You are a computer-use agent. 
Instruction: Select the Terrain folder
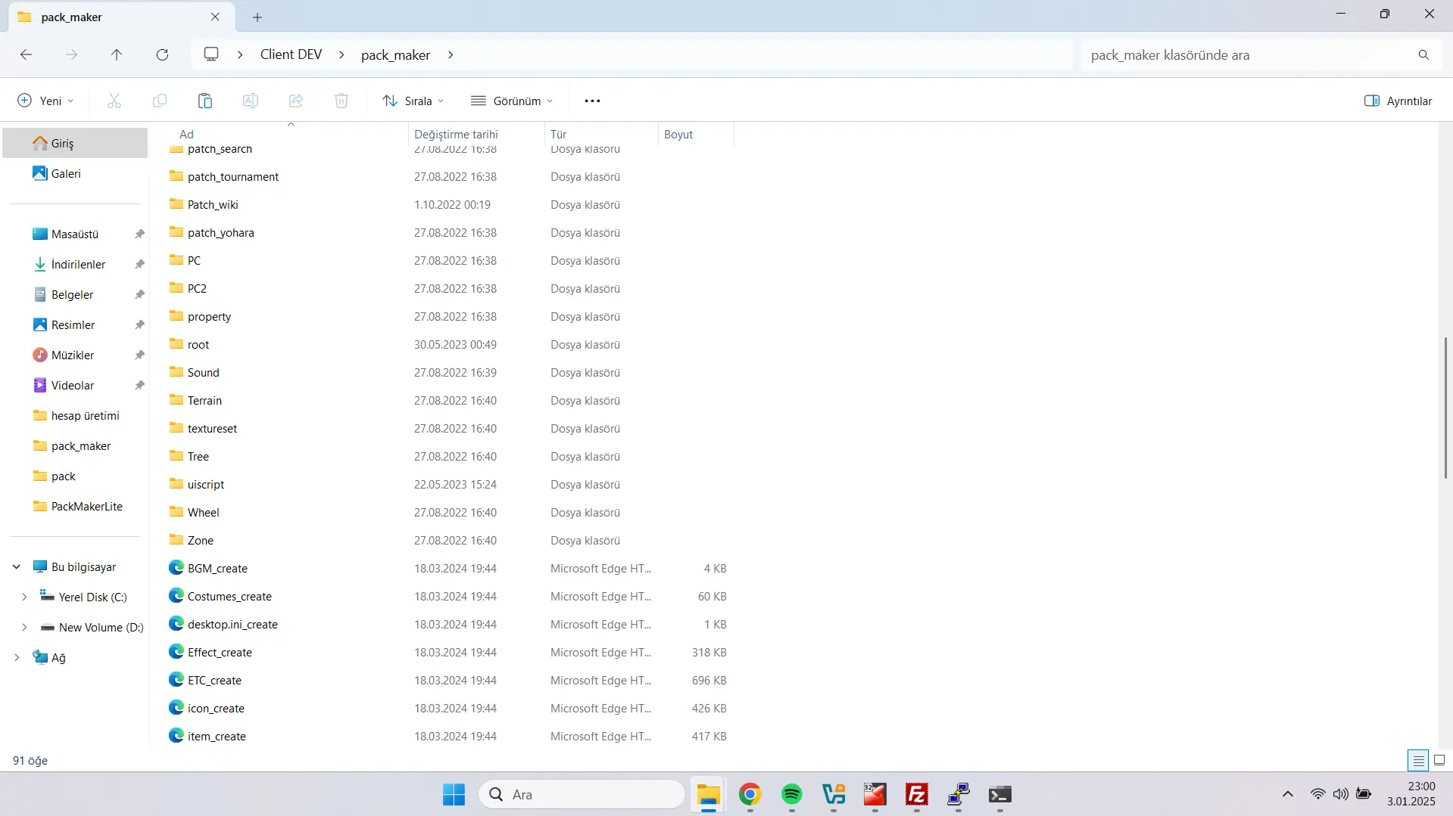click(x=204, y=400)
